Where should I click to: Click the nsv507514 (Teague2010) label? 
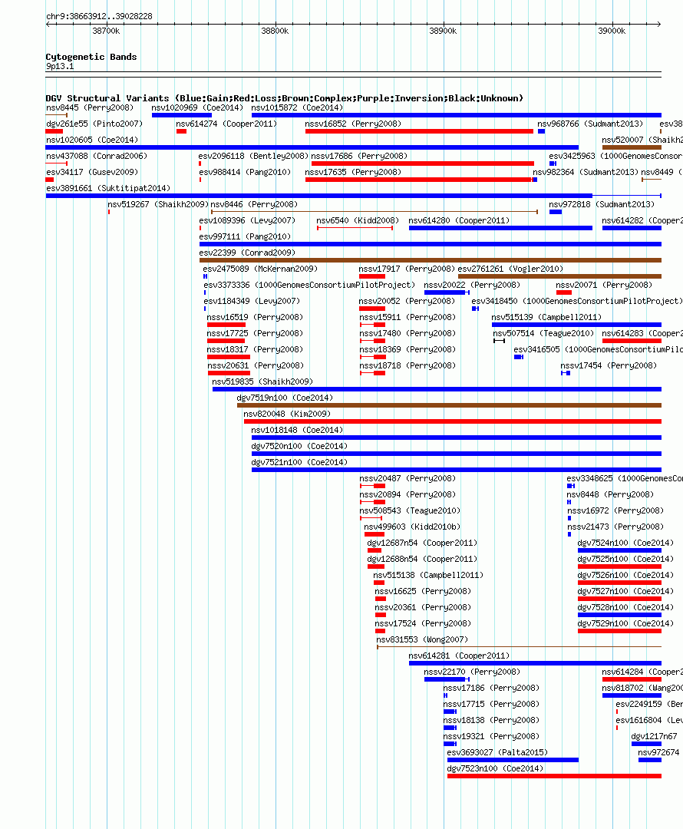(543, 334)
